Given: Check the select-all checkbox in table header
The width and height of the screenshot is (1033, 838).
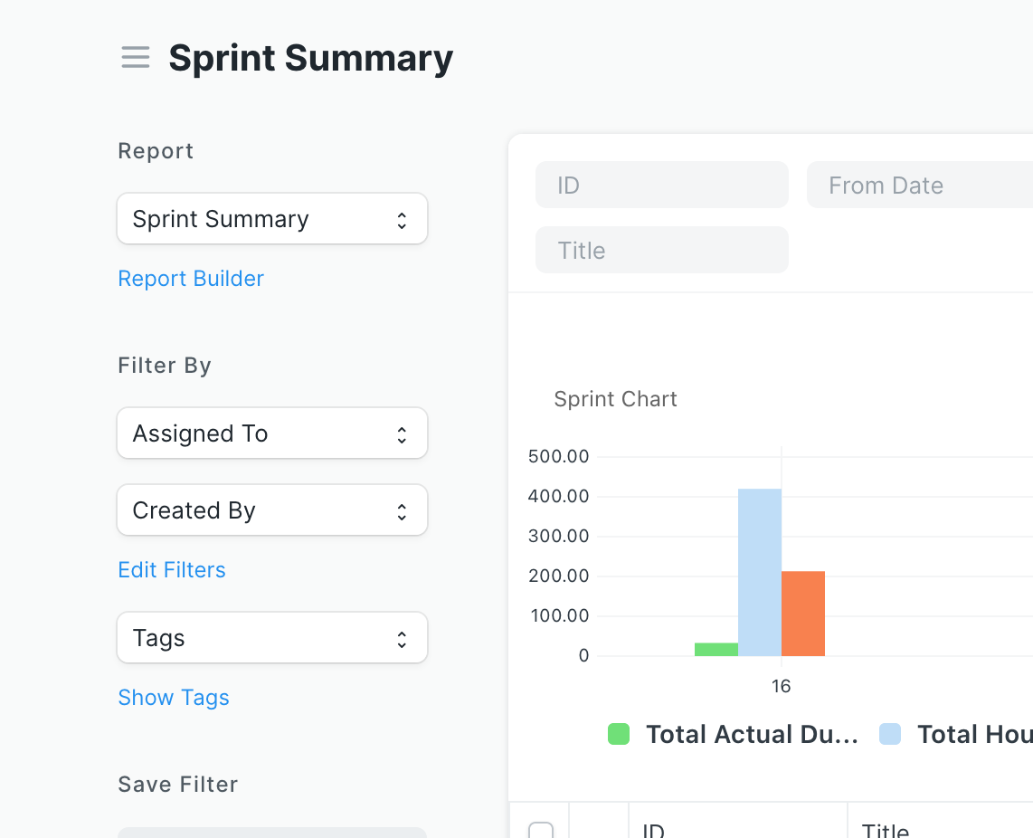Looking at the screenshot, I should coord(541,829).
